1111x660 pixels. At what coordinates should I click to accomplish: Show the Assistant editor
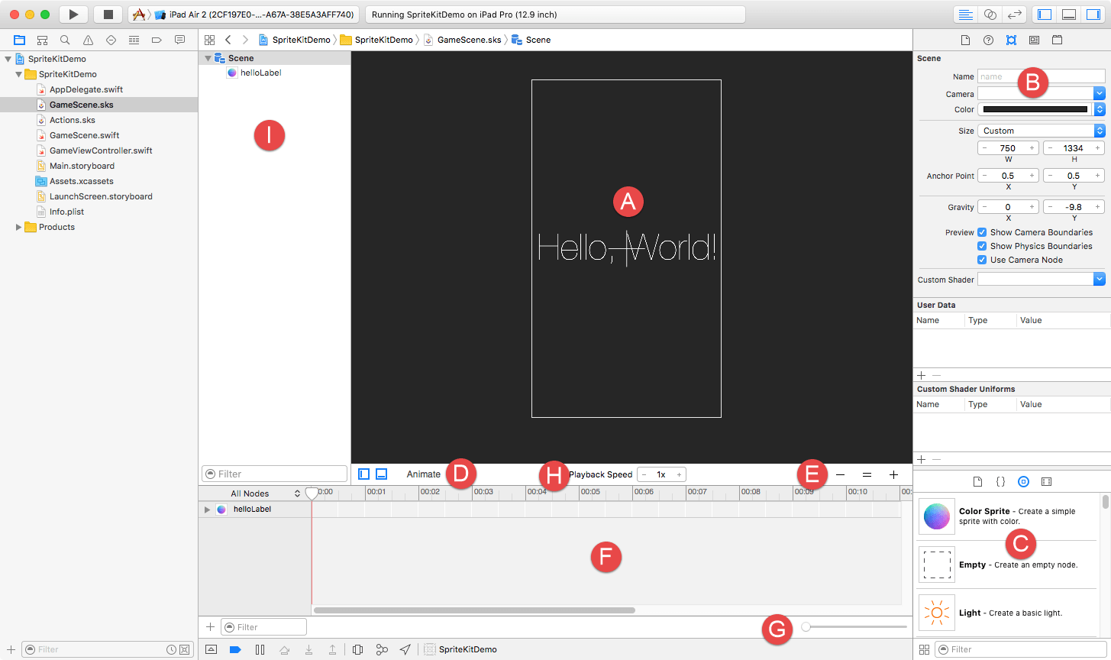(990, 15)
